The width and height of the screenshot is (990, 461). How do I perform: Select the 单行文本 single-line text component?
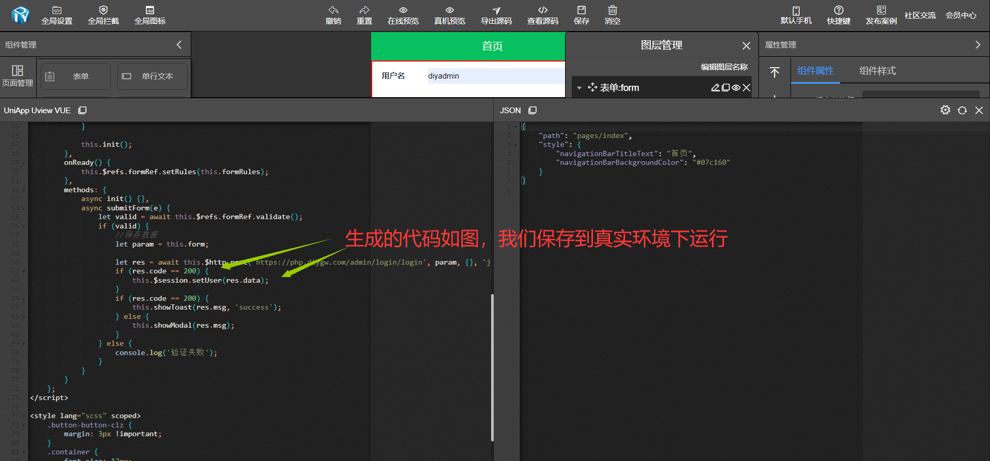(153, 76)
